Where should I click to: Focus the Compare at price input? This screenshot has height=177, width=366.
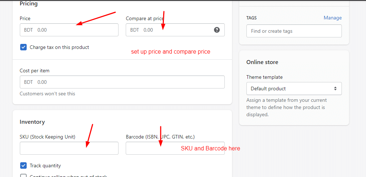pyautogui.click(x=175, y=30)
